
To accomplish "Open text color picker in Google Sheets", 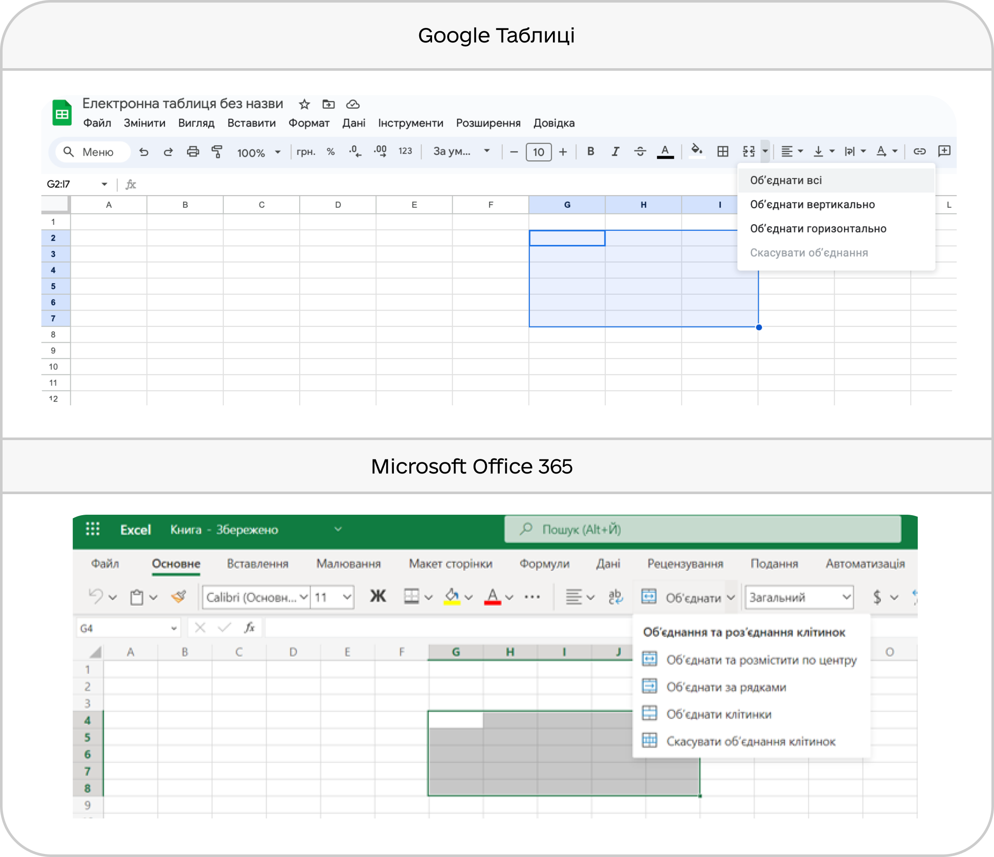I will [665, 152].
